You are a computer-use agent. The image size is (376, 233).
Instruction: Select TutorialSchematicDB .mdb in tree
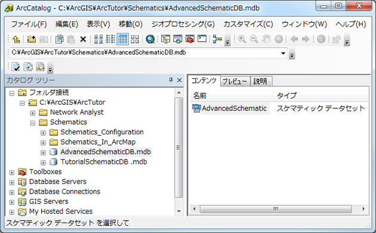[x=104, y=162]
